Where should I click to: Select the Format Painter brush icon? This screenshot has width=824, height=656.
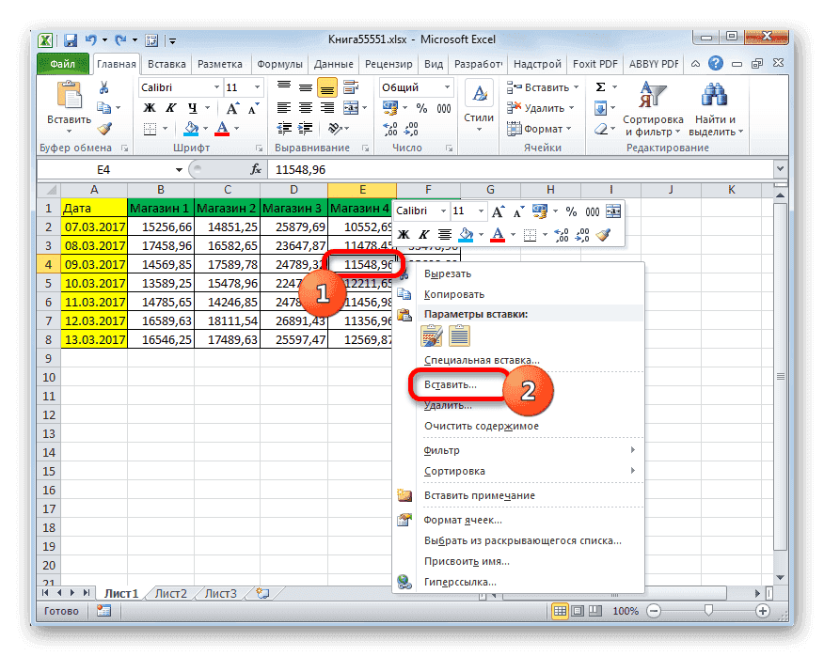(106, 127)
